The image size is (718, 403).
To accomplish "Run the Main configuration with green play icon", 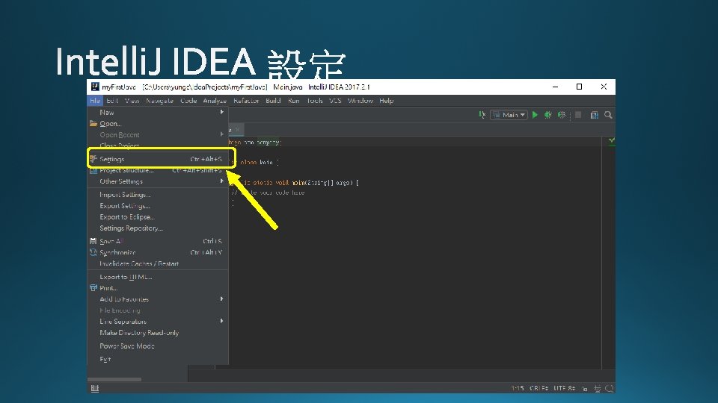I will (x=535, y=115).
